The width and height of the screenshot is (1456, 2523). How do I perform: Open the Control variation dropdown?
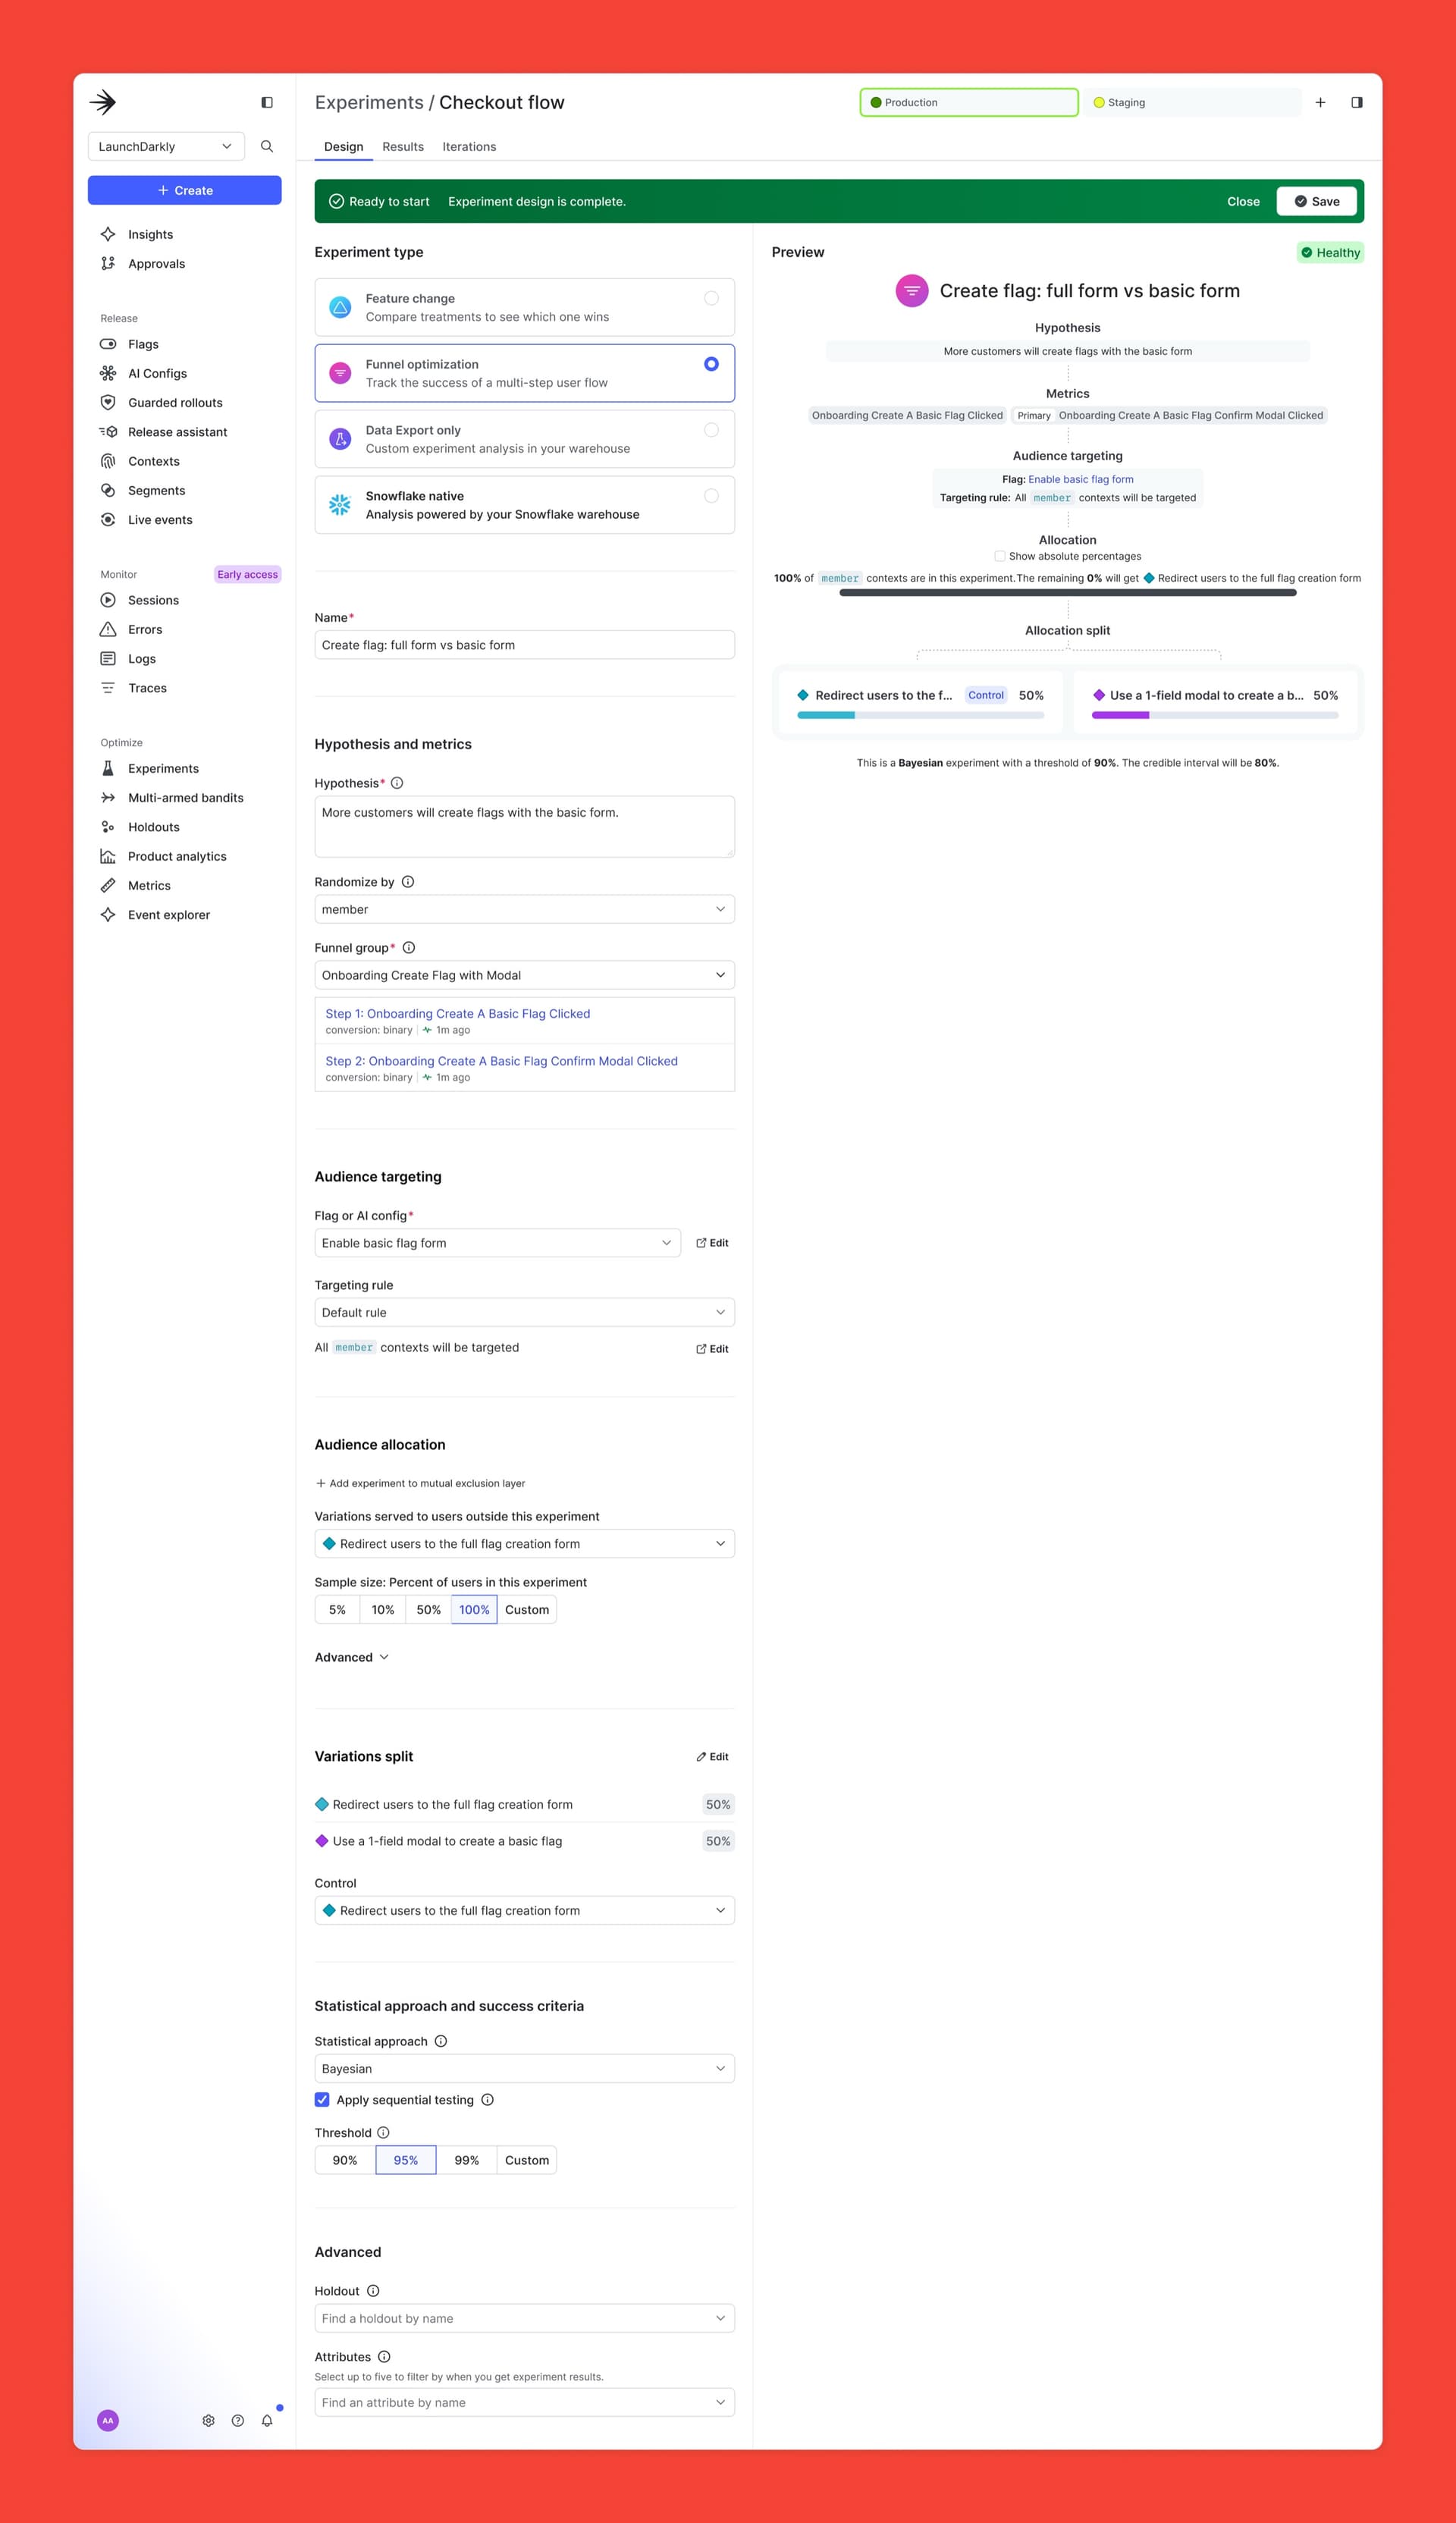525,1910
